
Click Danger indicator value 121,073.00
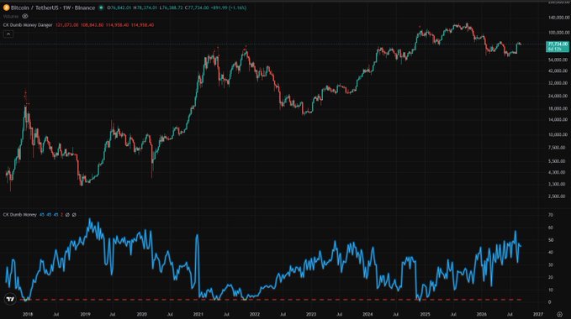pyautogui.click(x=67, y=25)
